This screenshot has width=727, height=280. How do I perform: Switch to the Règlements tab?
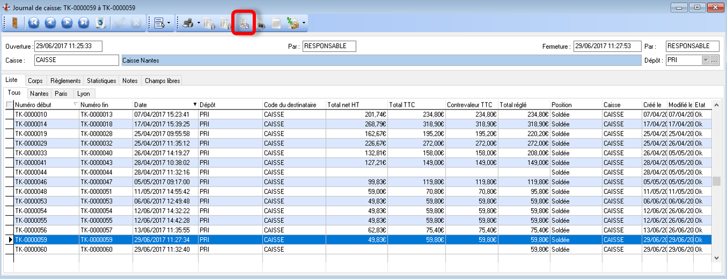[66, 81]
